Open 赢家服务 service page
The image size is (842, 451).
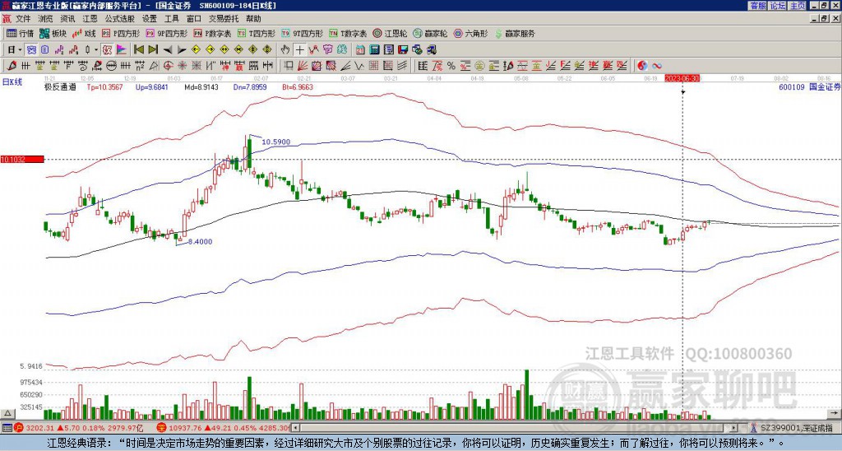coord(515,33)
